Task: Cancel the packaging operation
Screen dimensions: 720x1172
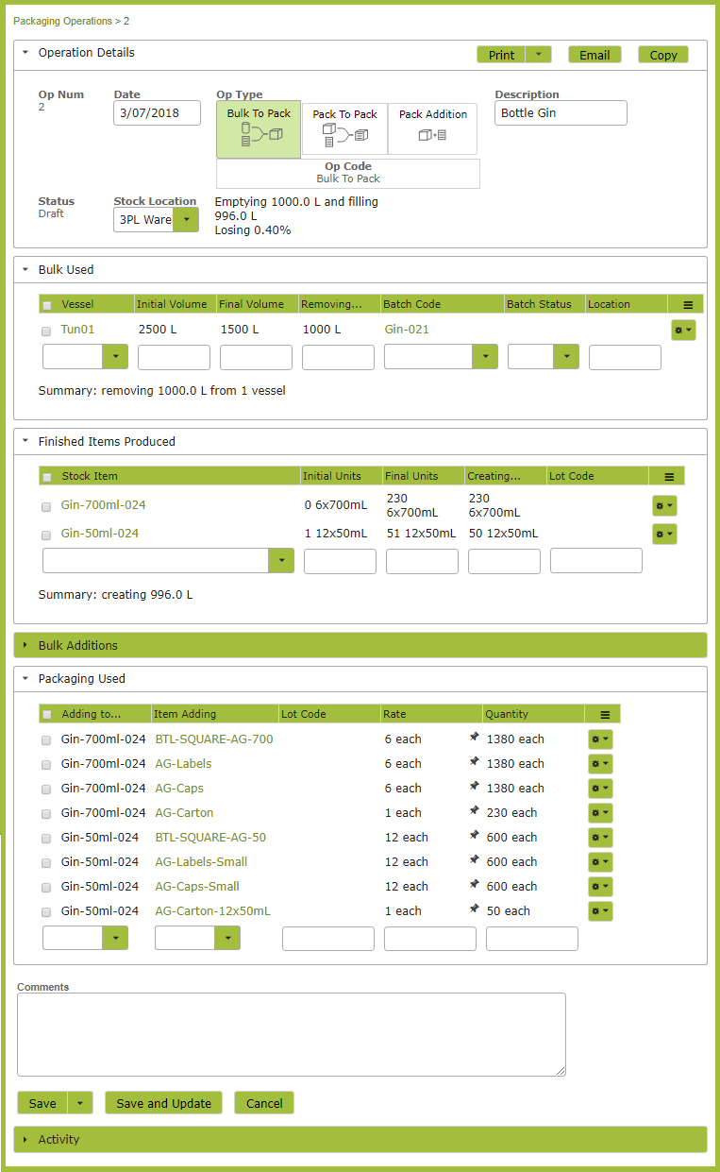Action: point(264,1103)
